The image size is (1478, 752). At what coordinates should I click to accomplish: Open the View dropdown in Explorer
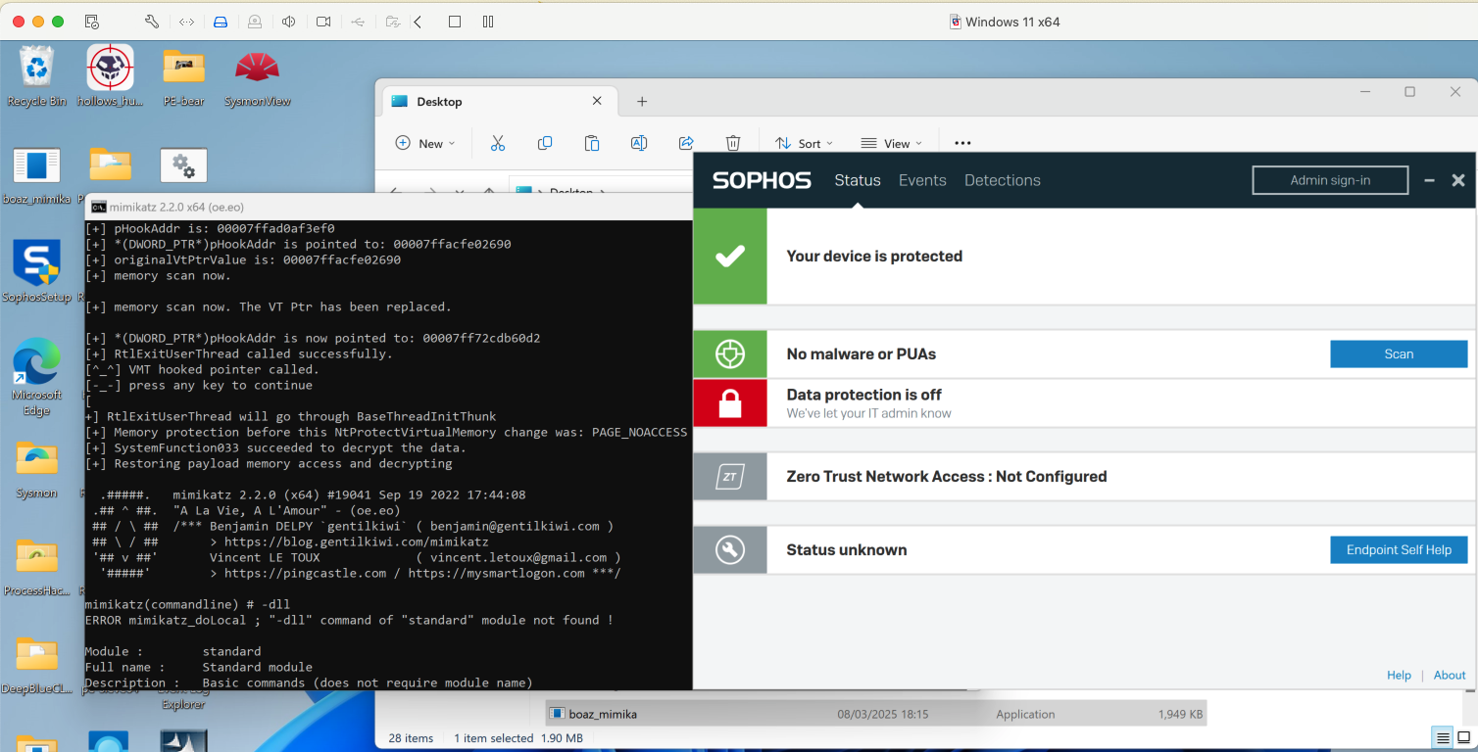coord(891,143)
